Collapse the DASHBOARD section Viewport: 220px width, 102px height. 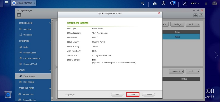[x=50, y=23]
